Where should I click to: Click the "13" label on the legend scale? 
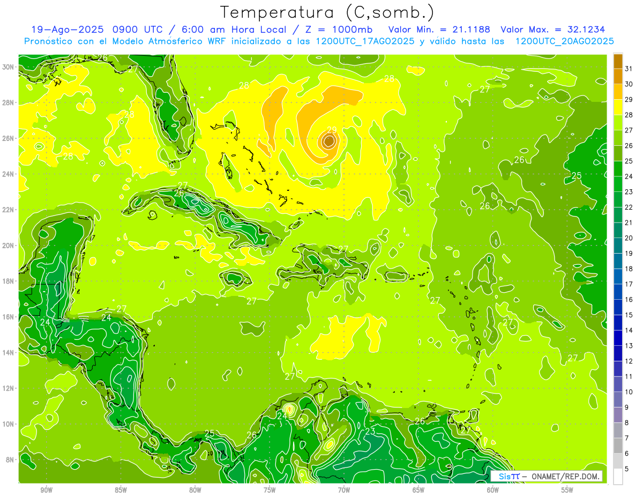(x=629, y=346)
